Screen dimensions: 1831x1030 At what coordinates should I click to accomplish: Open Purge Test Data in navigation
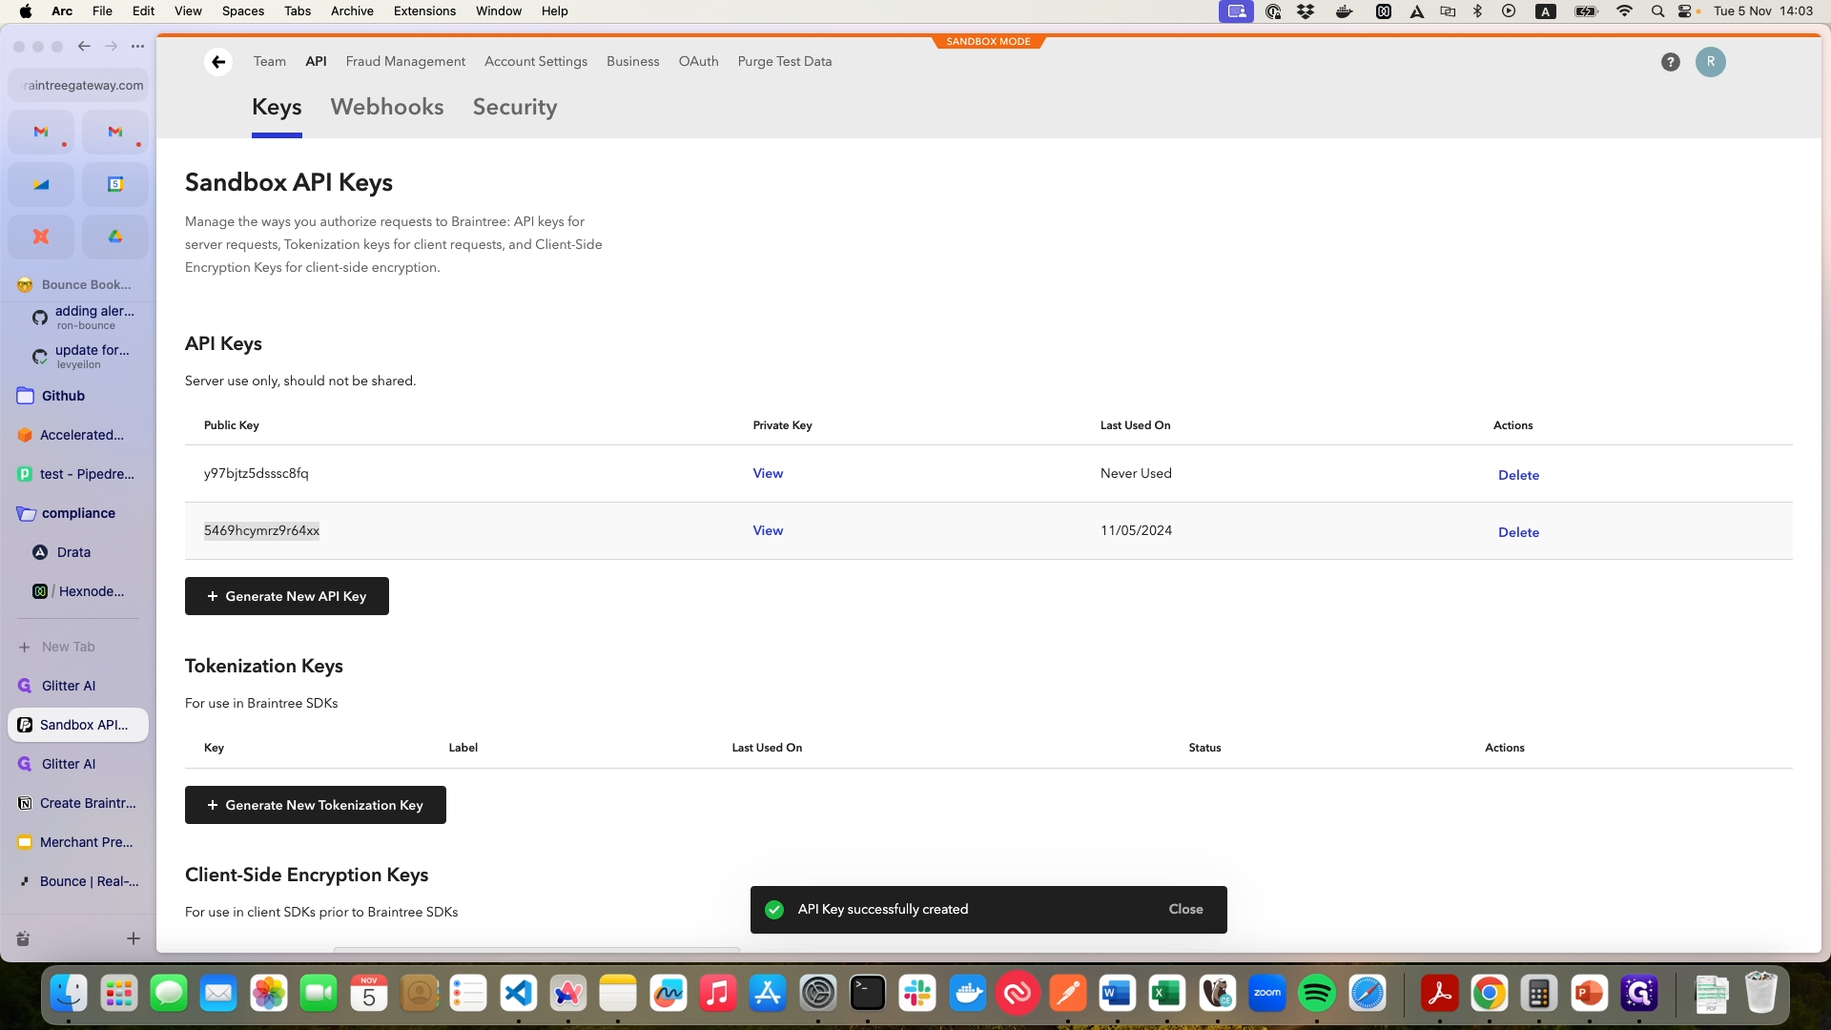tap(785, 61)
